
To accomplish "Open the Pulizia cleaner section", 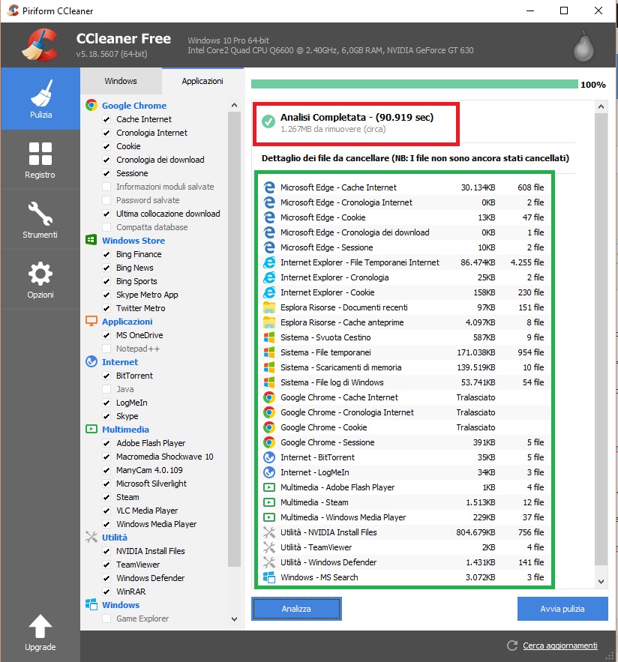I will click(x=40, y=98).
